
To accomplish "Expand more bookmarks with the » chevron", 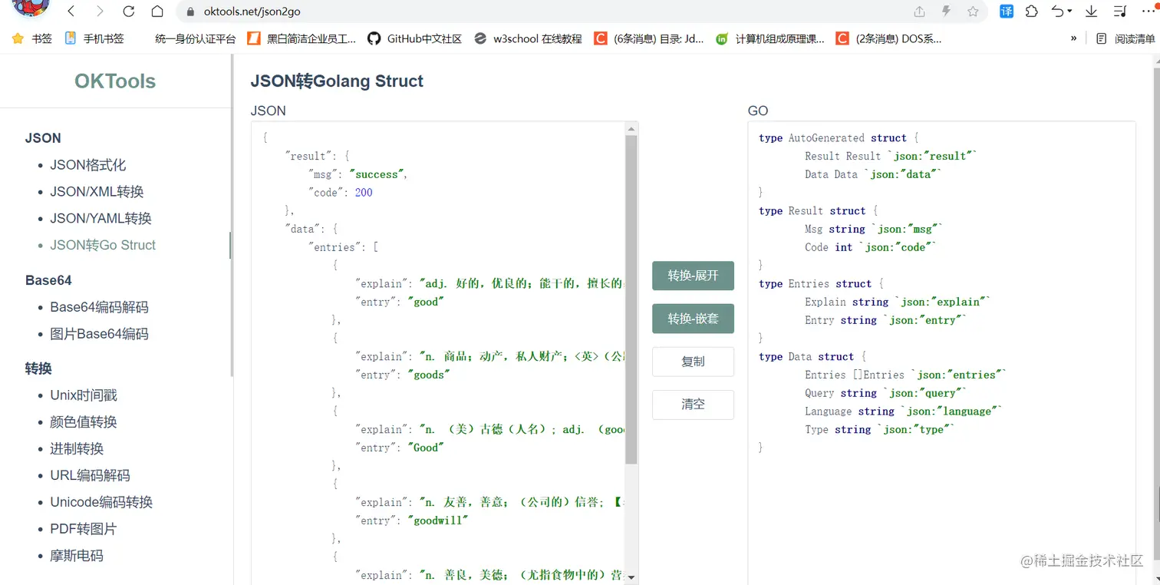I will point(1073,38).
